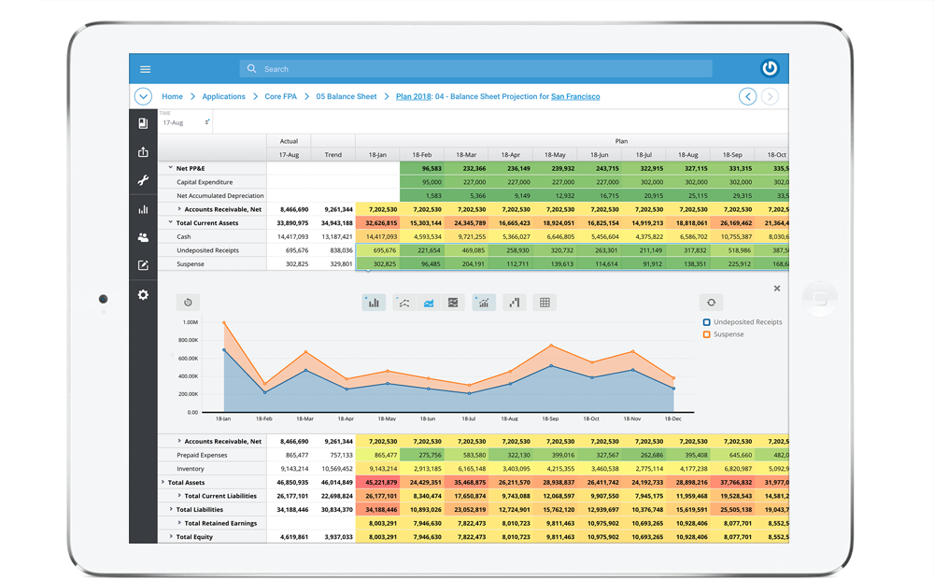Expand upper Accounts Receivable, Net row
Image resolution: width=934 pixels, height=580 pixels.
(179, 209)
